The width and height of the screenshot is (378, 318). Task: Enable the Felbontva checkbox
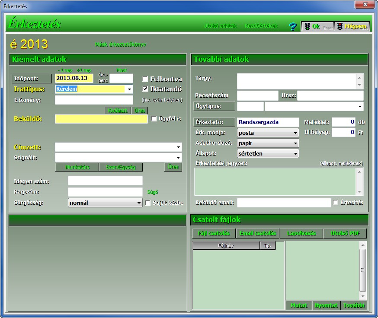point(145,79)
